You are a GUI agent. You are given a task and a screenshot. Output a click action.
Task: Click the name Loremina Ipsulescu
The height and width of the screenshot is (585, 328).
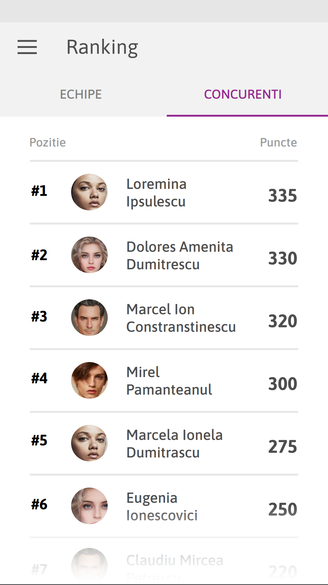tap(157, 193)
